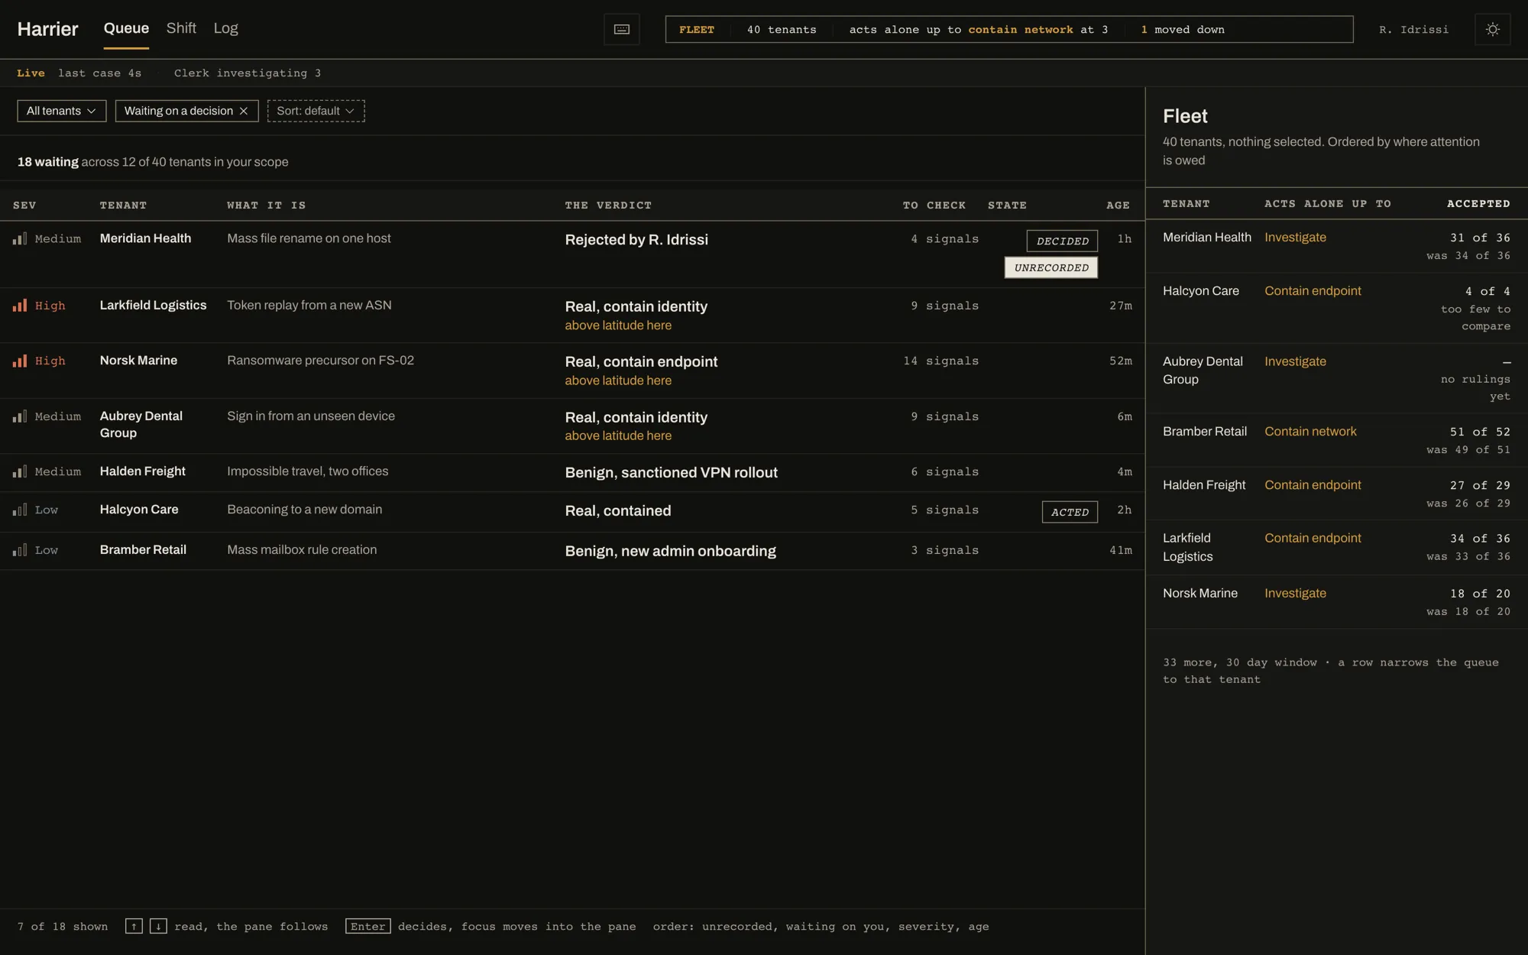This screenshot has width=1528, height=955.
Task: Select Bramber Retail in the queue
Action: click(572, 551)
